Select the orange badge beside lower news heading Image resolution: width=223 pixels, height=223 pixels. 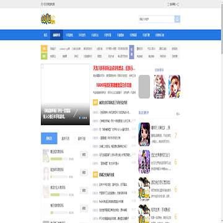point(95,175)
